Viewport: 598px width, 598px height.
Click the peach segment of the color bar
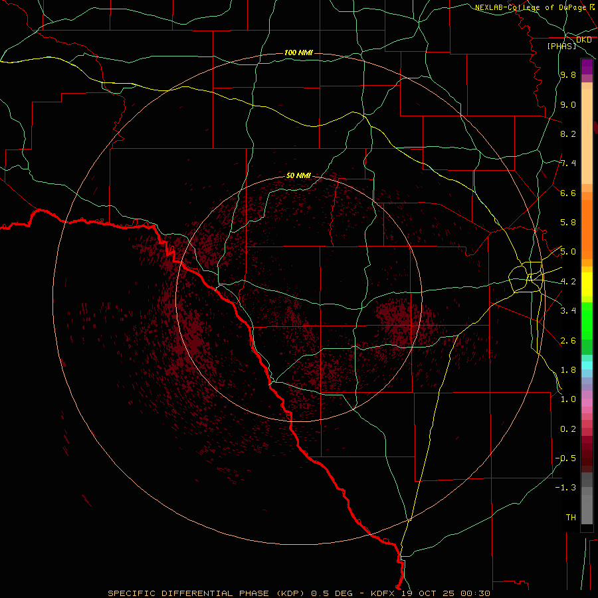(x=587, y=136)
